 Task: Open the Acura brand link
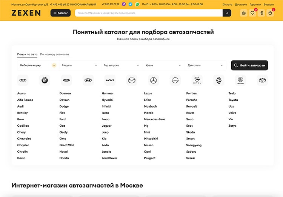[22, 93]
